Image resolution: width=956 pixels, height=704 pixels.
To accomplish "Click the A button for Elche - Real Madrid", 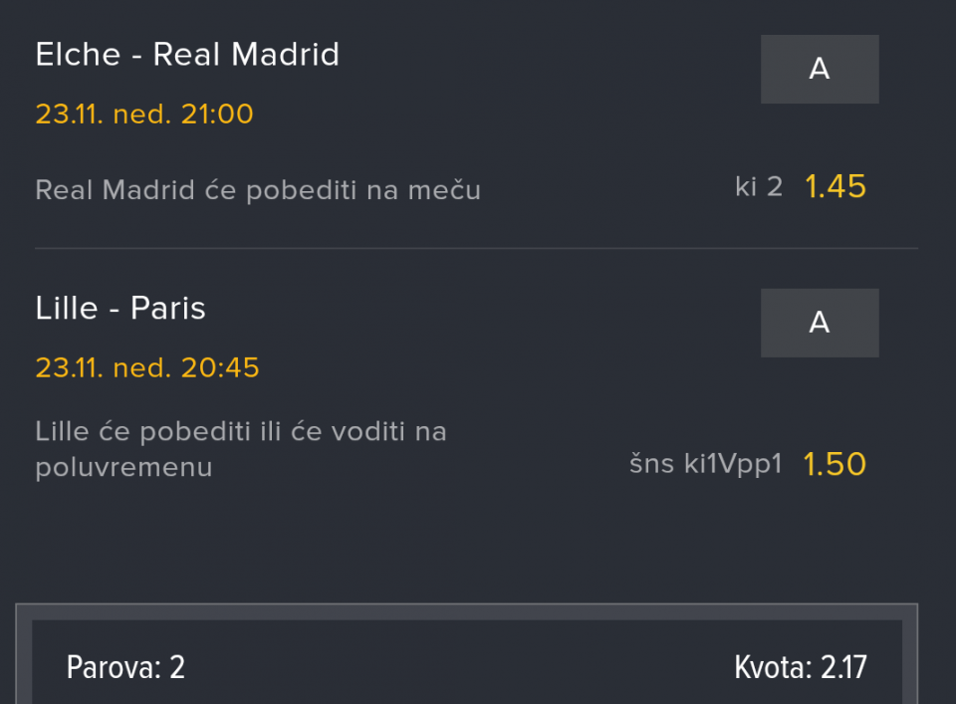I will pyautogui.click(x=820, y=69).
